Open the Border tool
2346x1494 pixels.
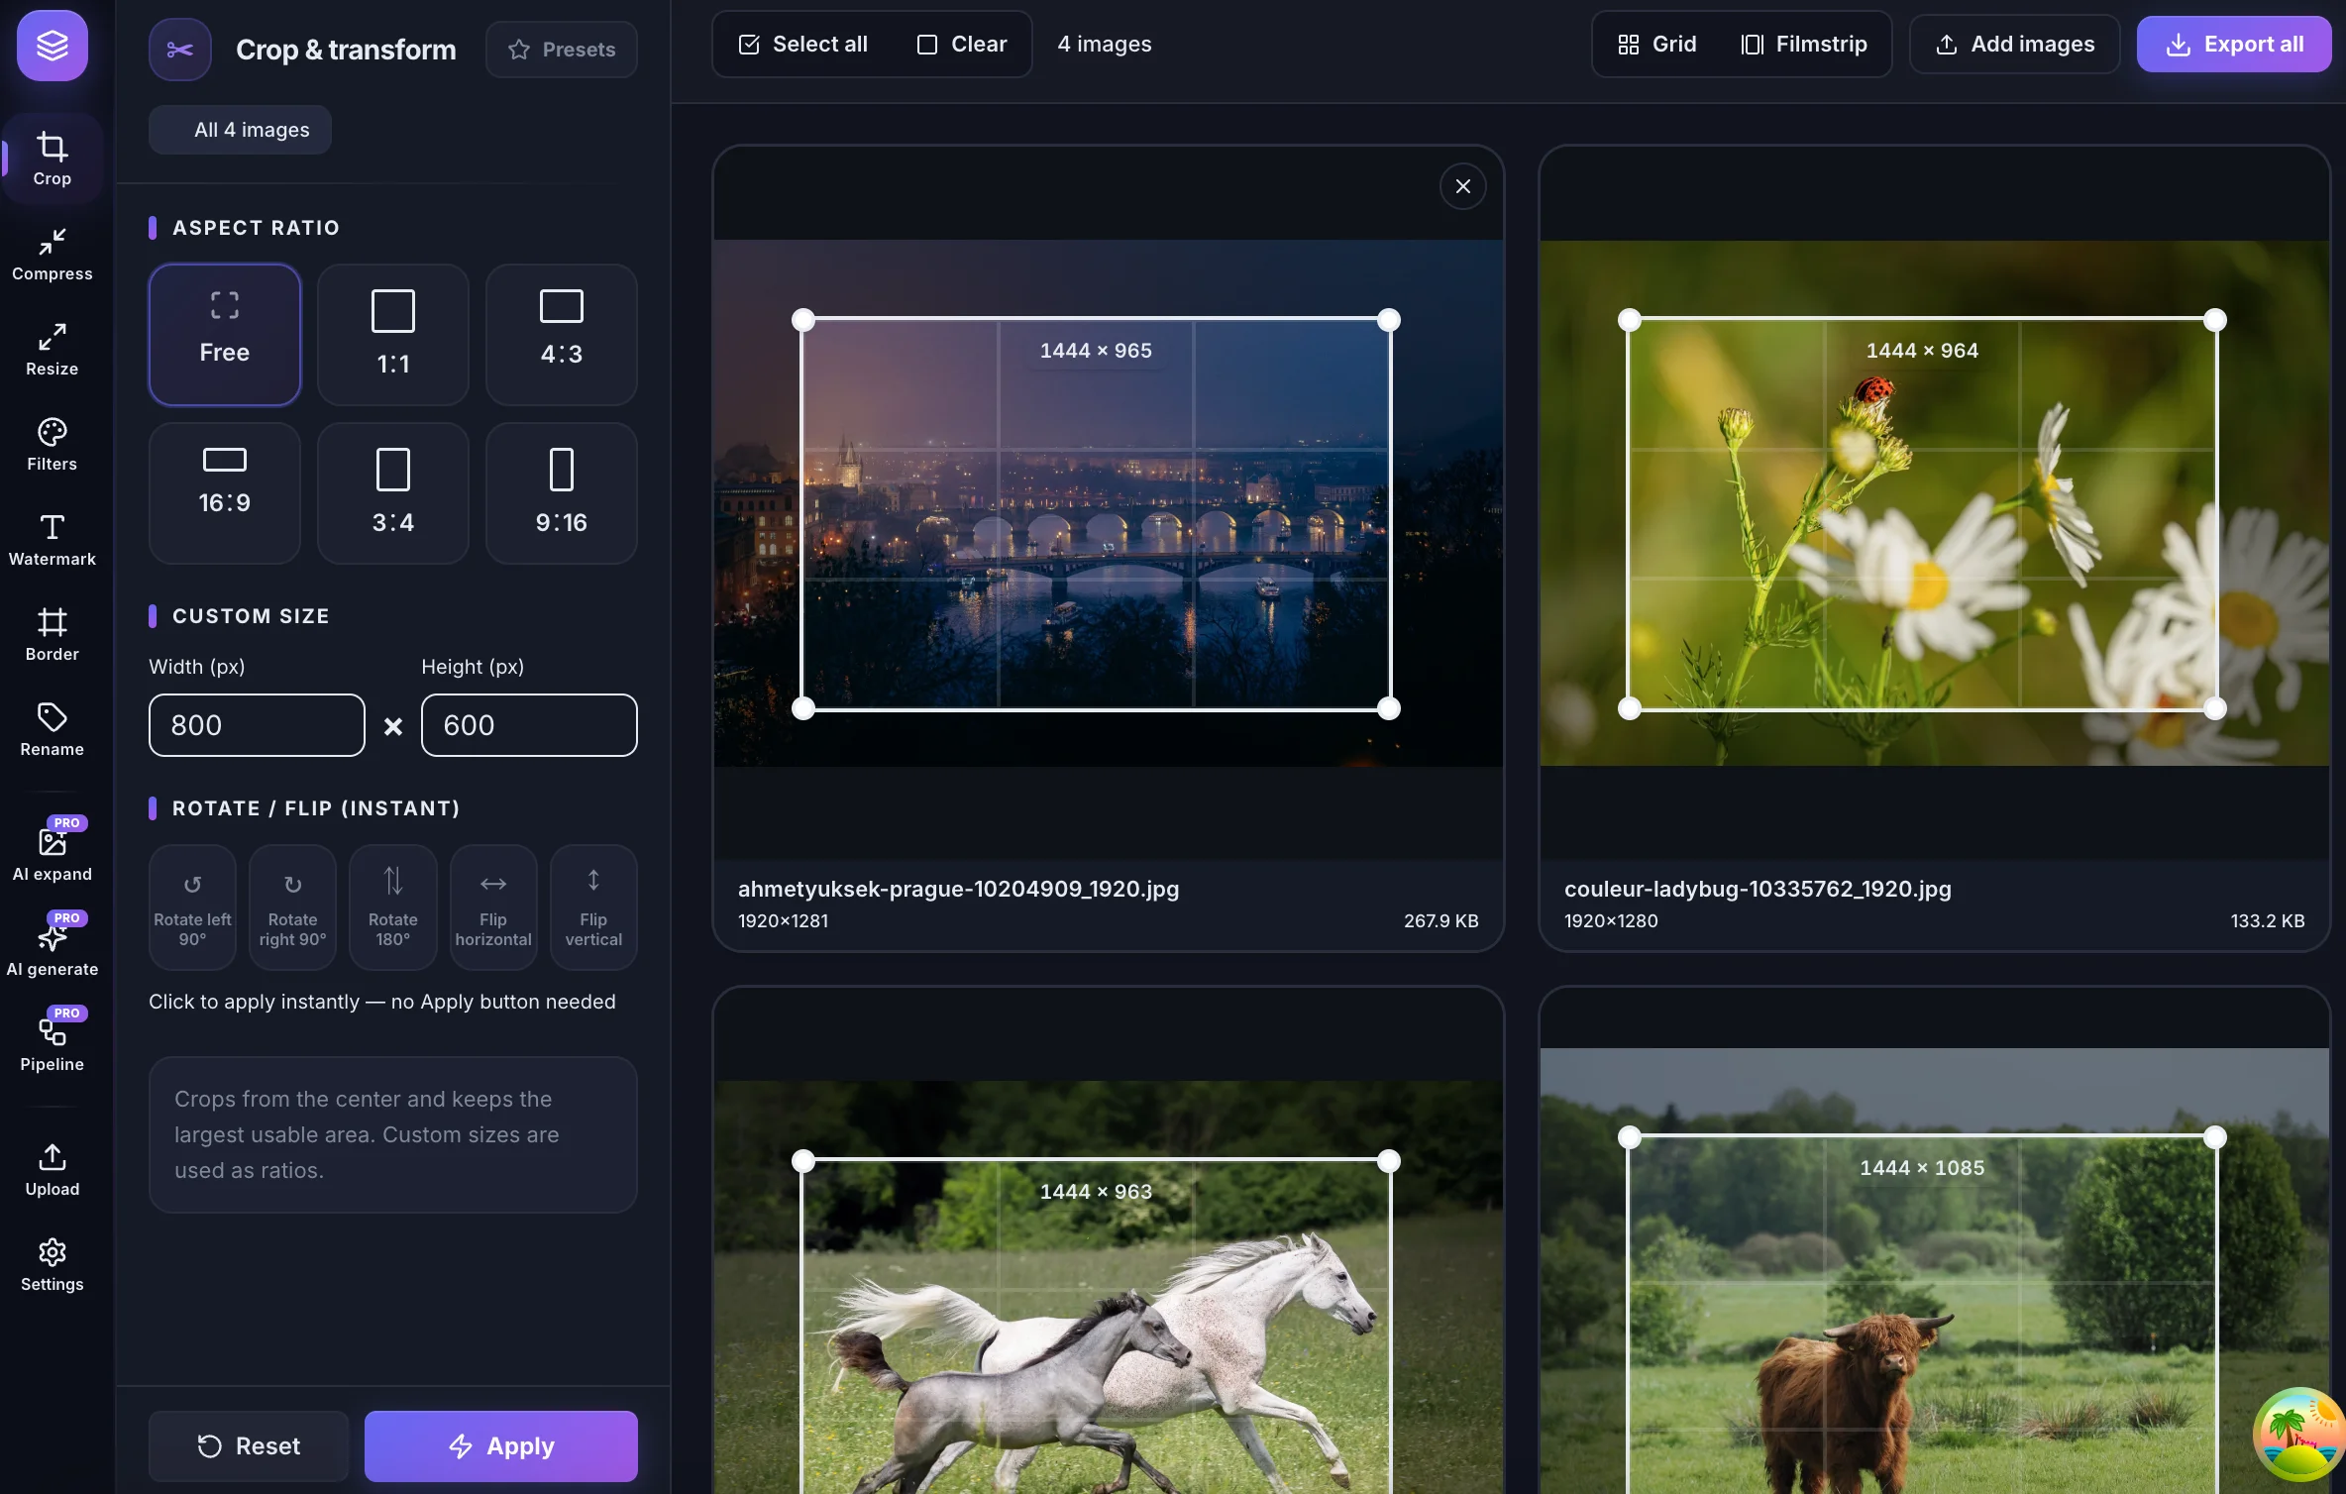(x=52, y=635)
